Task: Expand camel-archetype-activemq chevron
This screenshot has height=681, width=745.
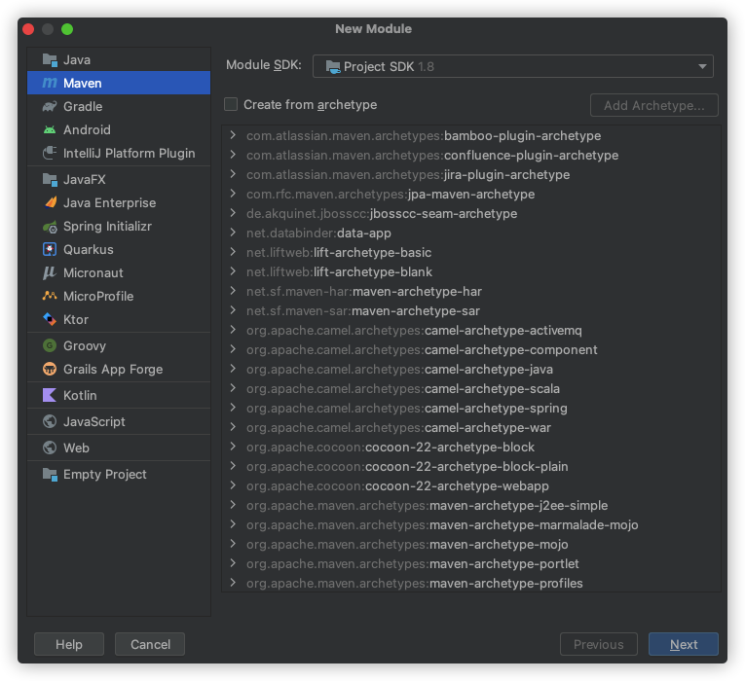Action: coord(233,330)
